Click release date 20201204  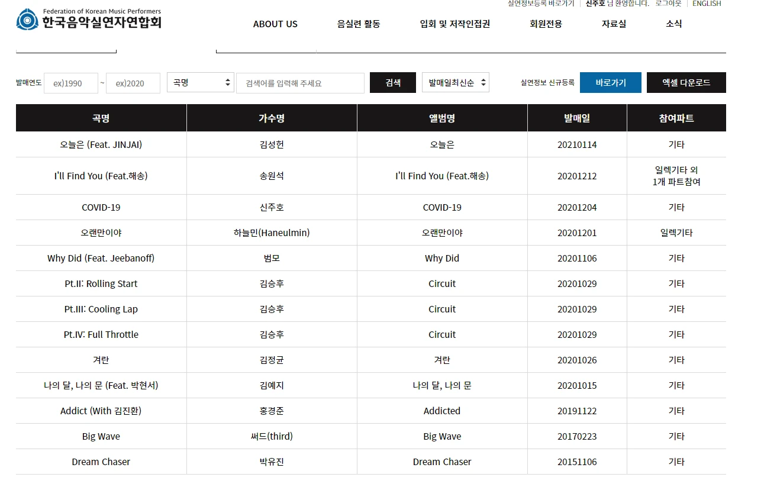(x=577, y=207)
